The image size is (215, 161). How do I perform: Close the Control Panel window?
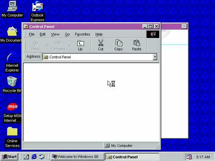[156, 26]
